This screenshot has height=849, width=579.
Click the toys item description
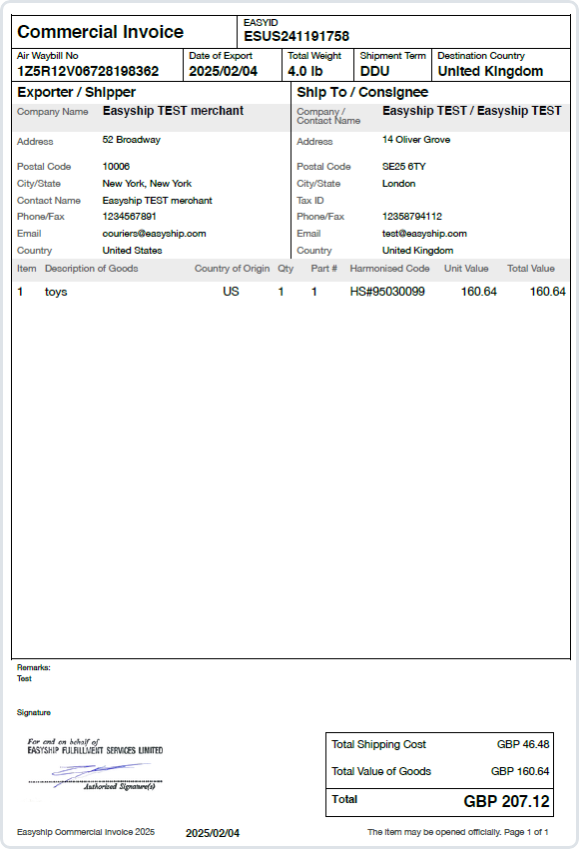click(x=56, y=292)
